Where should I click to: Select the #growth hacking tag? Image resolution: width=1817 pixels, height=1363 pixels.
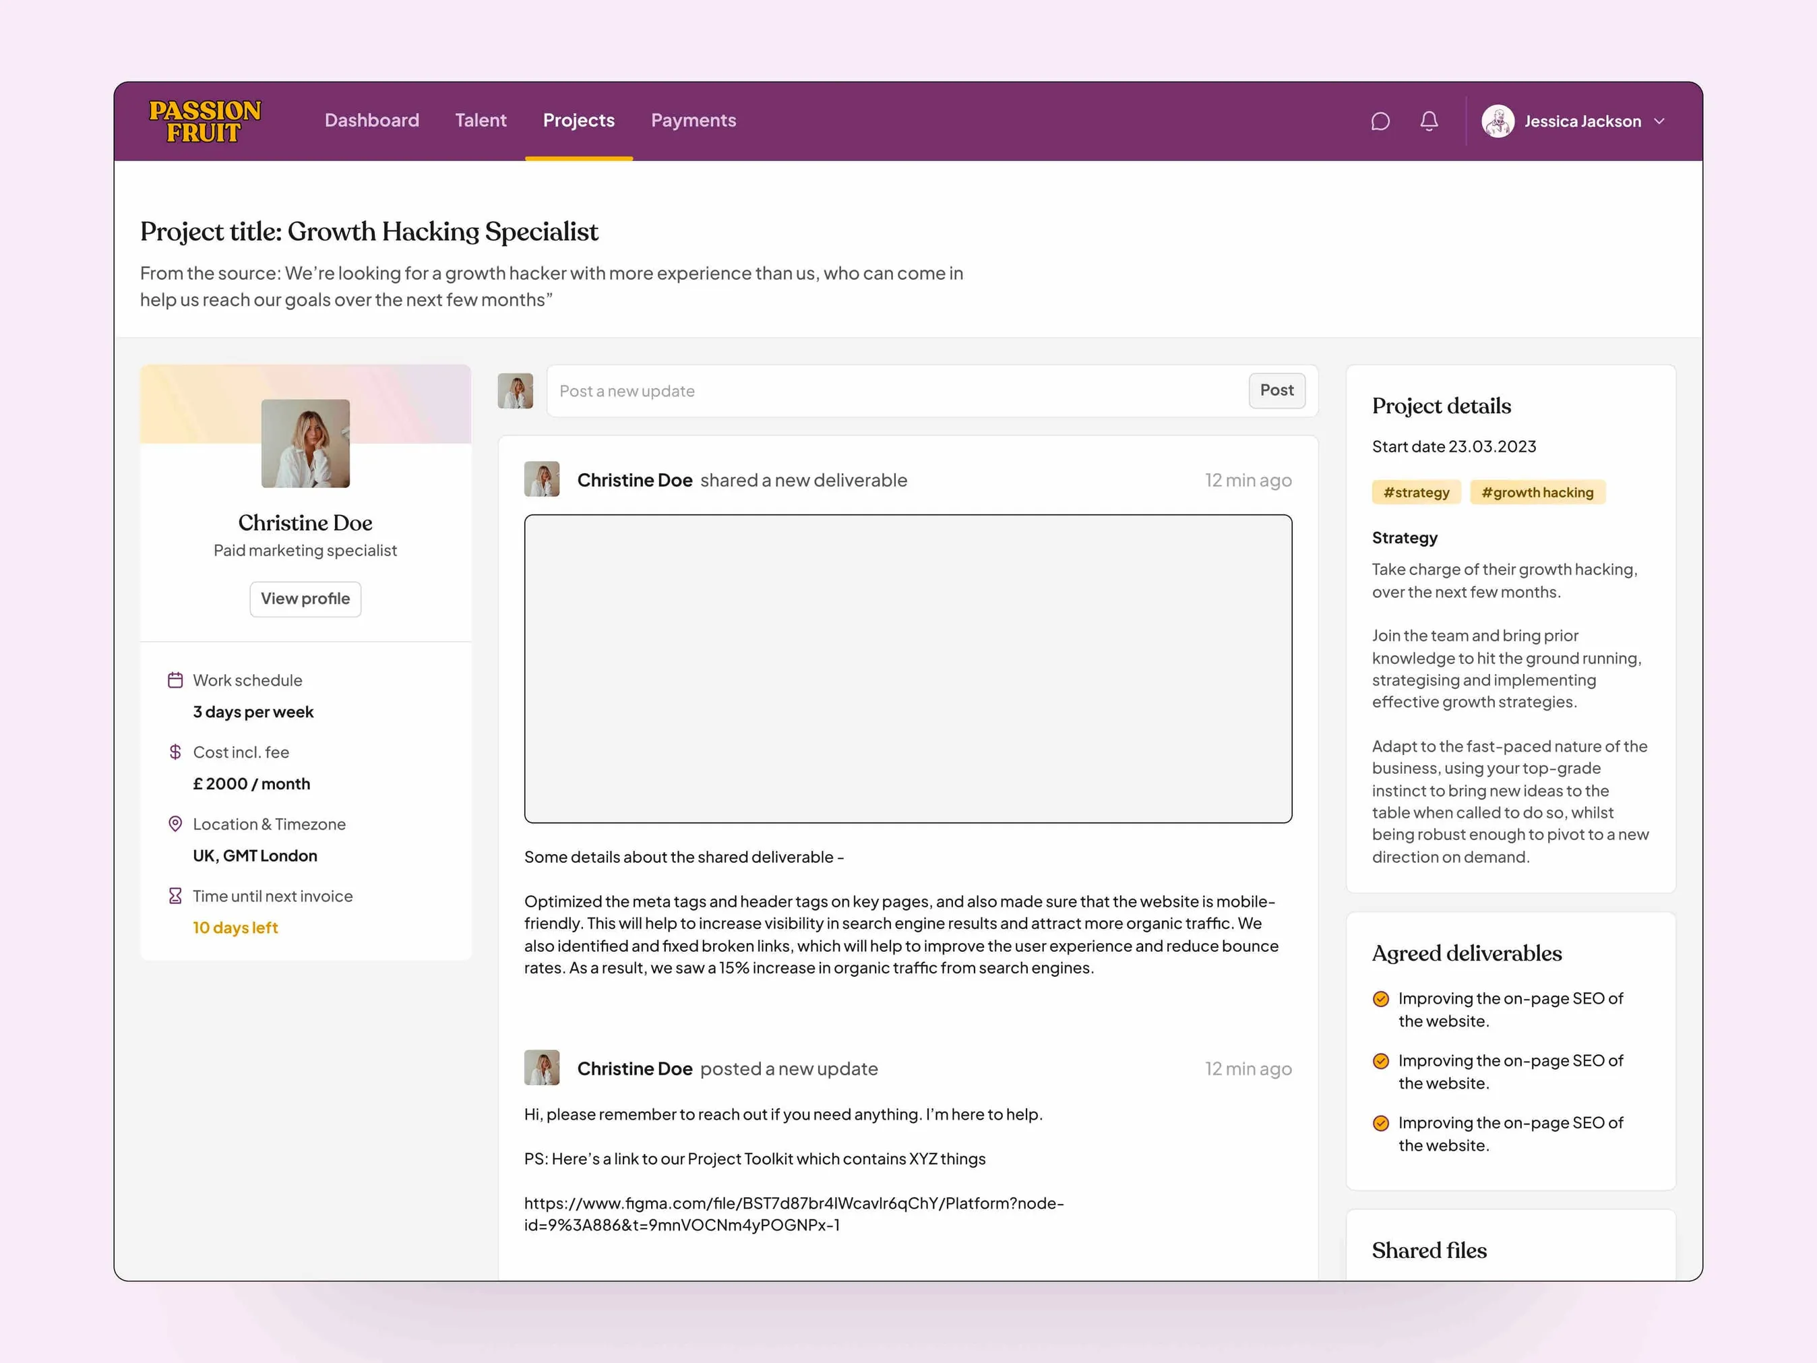pos(1537,492)
